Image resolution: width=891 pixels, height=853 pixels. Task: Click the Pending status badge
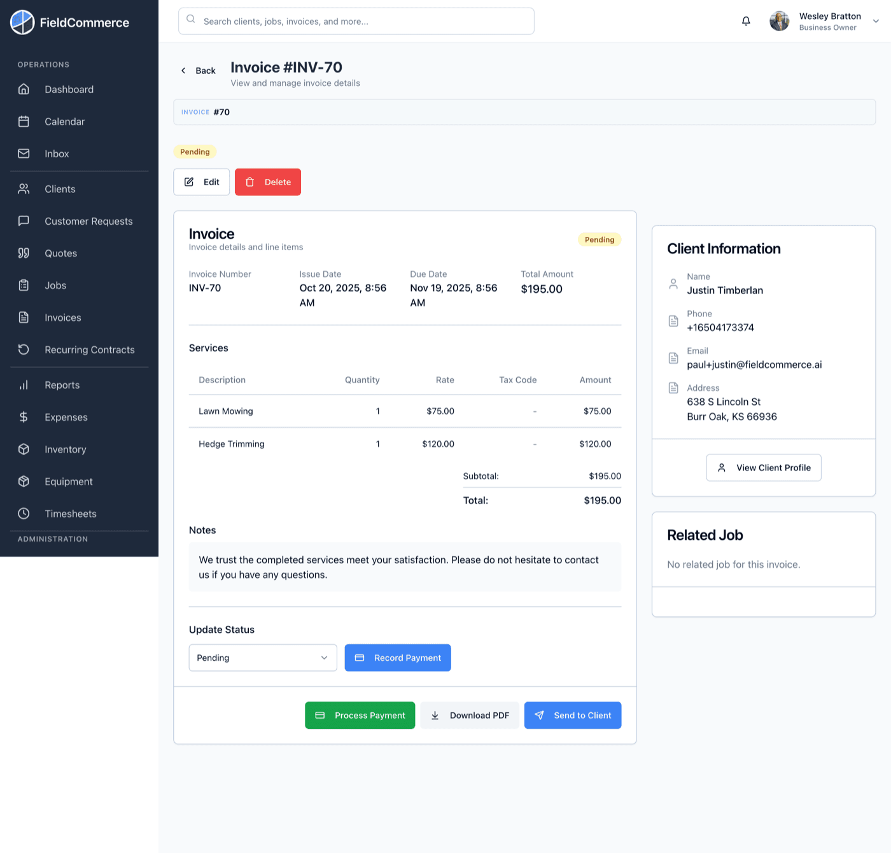(x=195, y=152)
